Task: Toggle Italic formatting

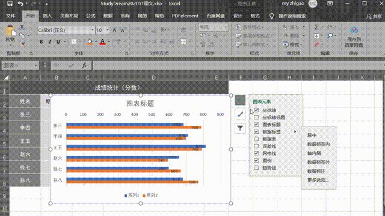Action: [49, 42]
